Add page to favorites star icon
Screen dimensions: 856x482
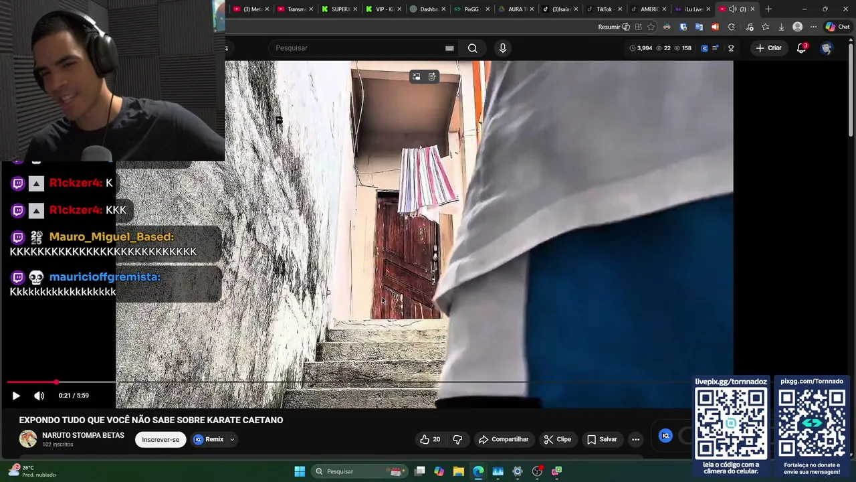pos(651,27)
